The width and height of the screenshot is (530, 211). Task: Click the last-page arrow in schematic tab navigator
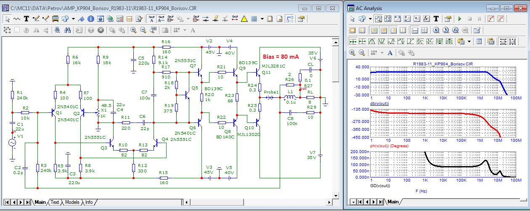click(28, 202)
